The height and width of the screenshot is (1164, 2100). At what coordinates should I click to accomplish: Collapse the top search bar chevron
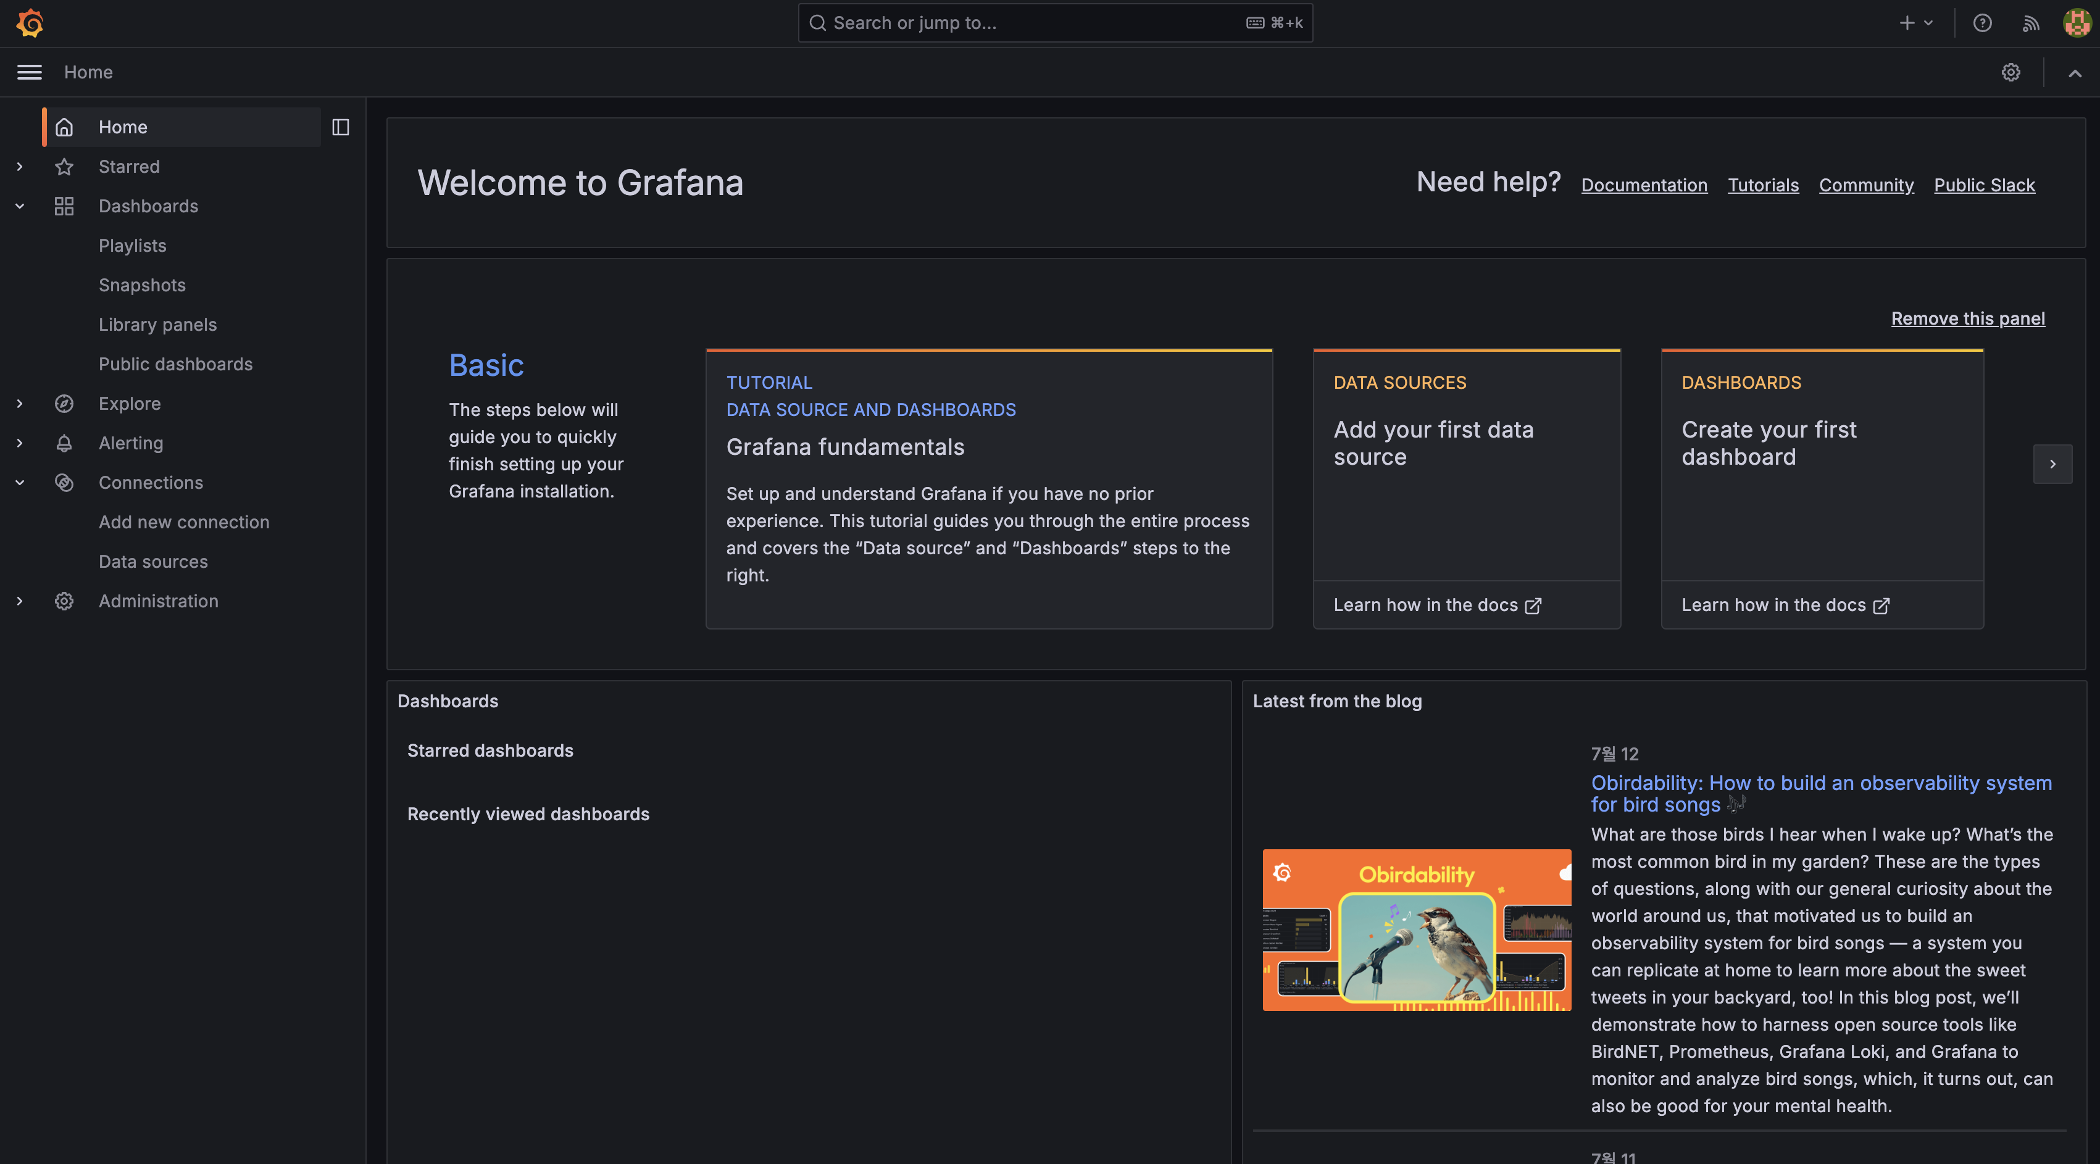[x=2075, y=73]
